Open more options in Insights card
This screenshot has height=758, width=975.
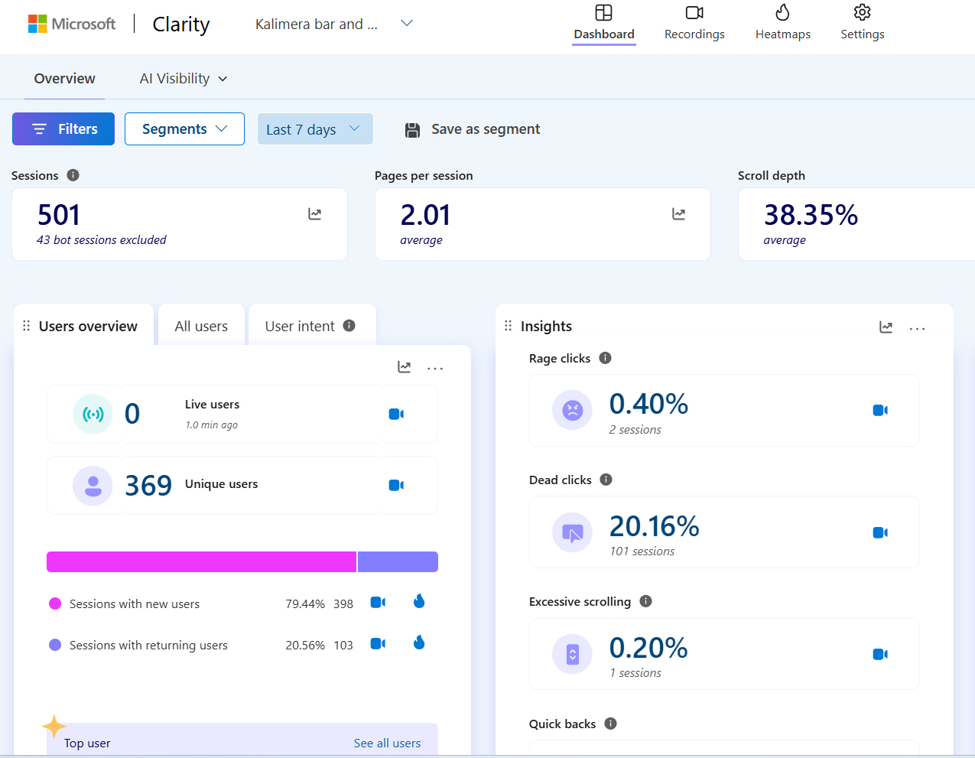(918, 328)
